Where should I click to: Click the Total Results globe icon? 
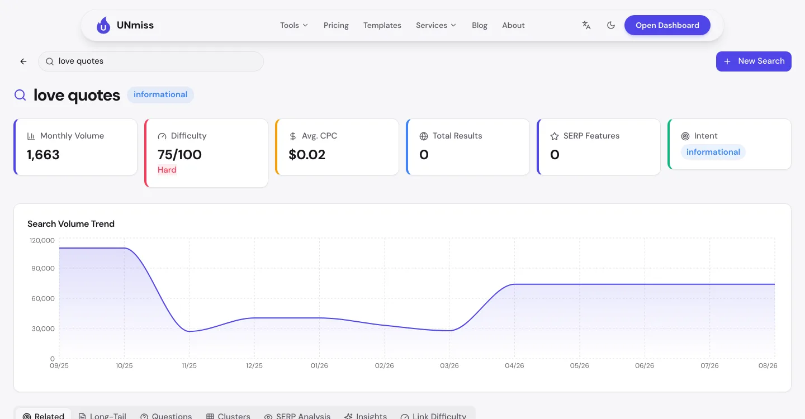424,136
